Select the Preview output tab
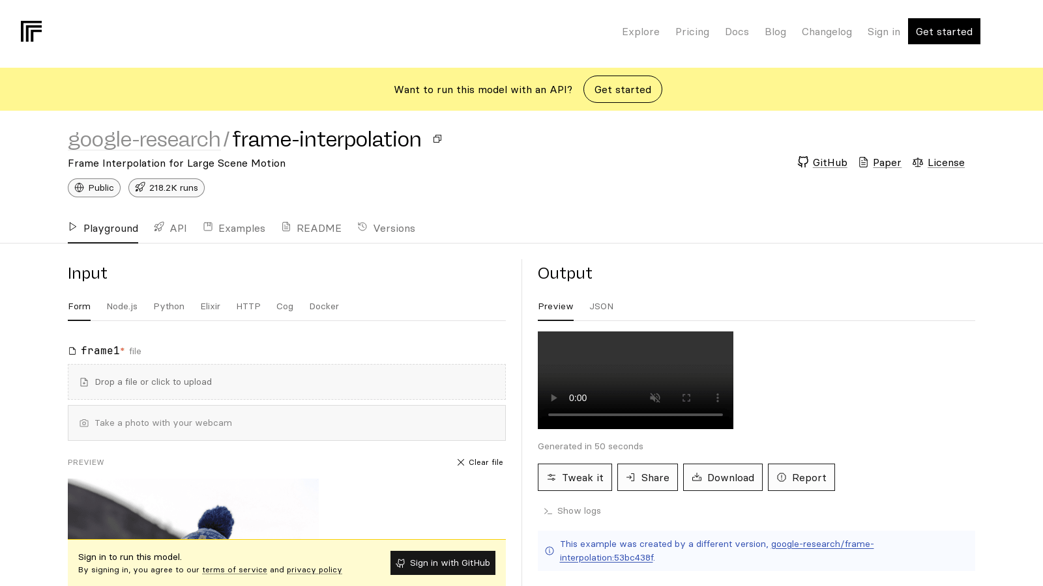Image resolution: width=1043 pixels, height=586 pixels. coord(555,307)
